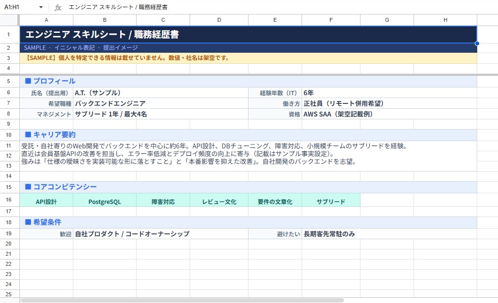Select row 19 header
498x303 pixels.
[x=9, y=233]
